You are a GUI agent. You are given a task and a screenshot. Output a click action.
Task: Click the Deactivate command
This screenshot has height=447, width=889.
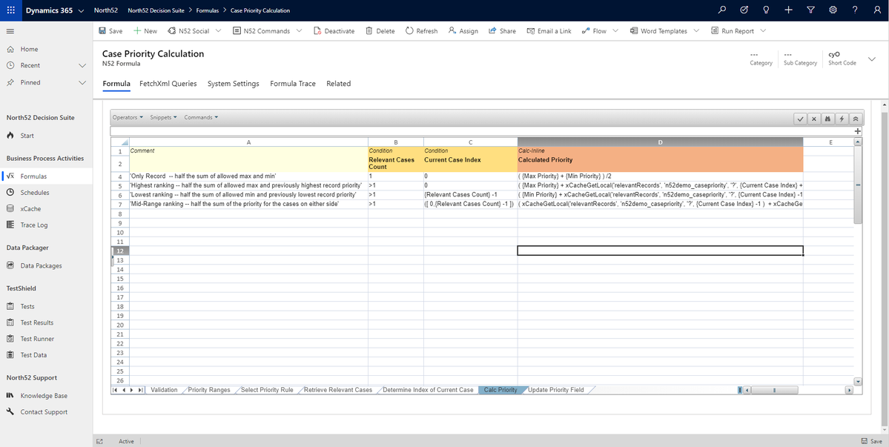(x=334, y=31)
